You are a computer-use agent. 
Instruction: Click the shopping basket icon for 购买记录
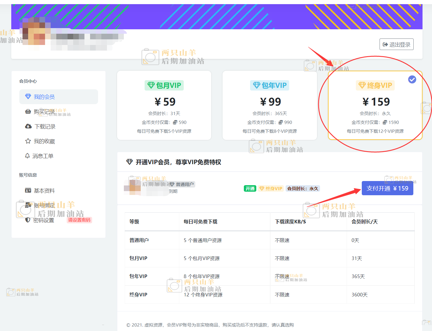click(x=28, y=112)
